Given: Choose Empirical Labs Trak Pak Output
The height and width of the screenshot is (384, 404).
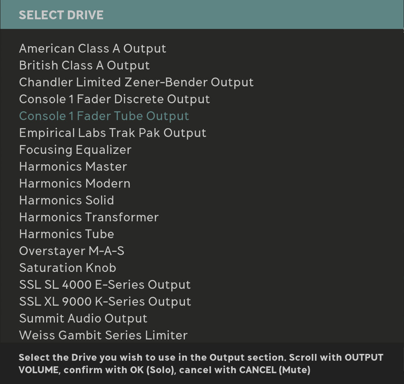Looking at the screenshot, I should point(112,133).
